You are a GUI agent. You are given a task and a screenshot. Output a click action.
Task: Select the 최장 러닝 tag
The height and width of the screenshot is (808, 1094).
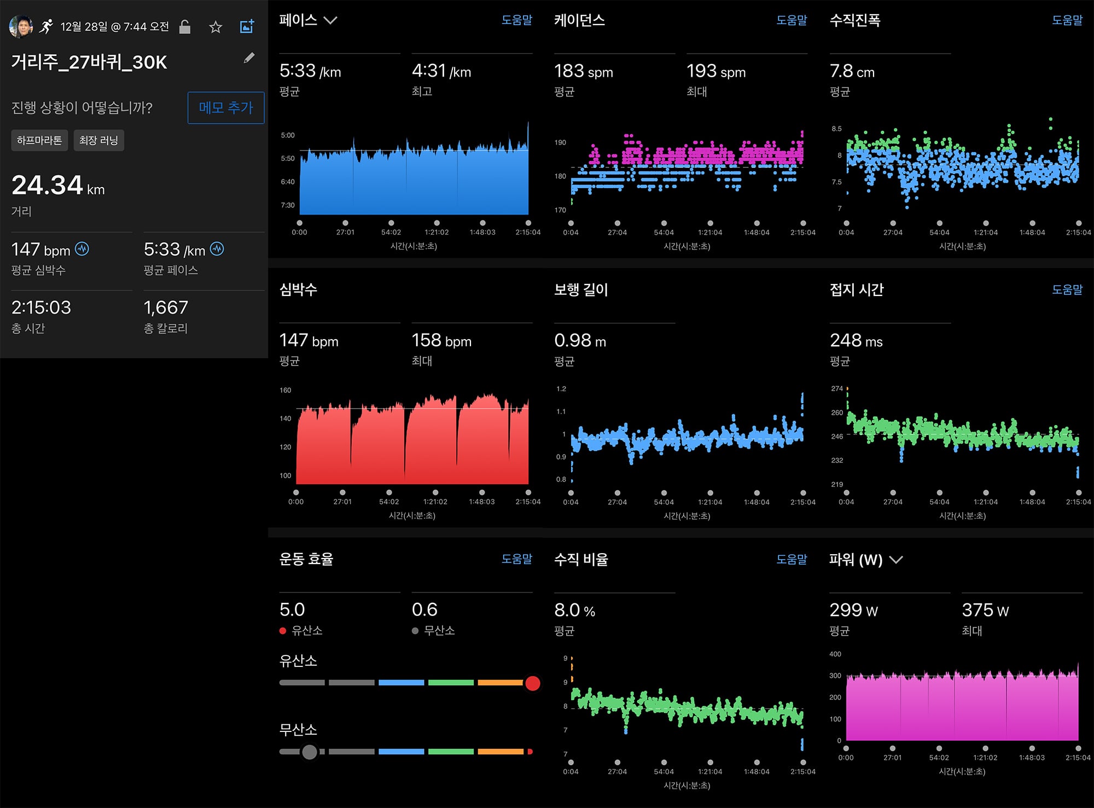click(x=98, y=140)
